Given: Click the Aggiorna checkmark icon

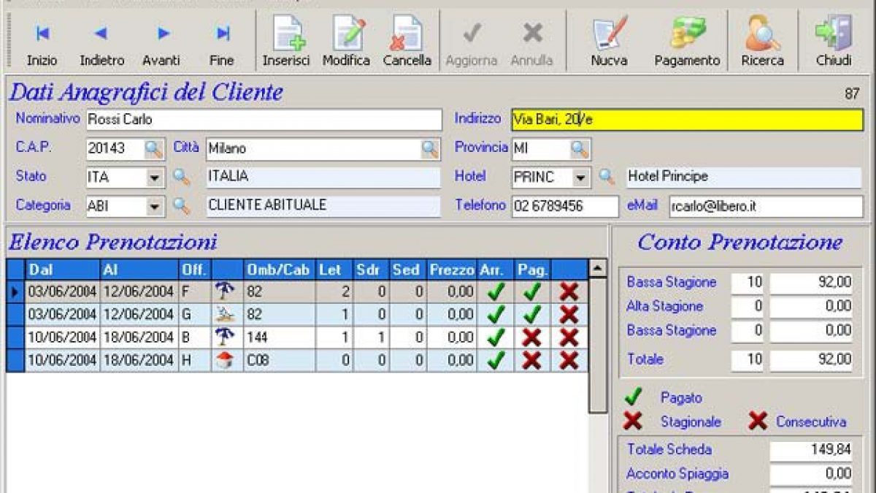Looking at the screenshot, I should [472, 33].
